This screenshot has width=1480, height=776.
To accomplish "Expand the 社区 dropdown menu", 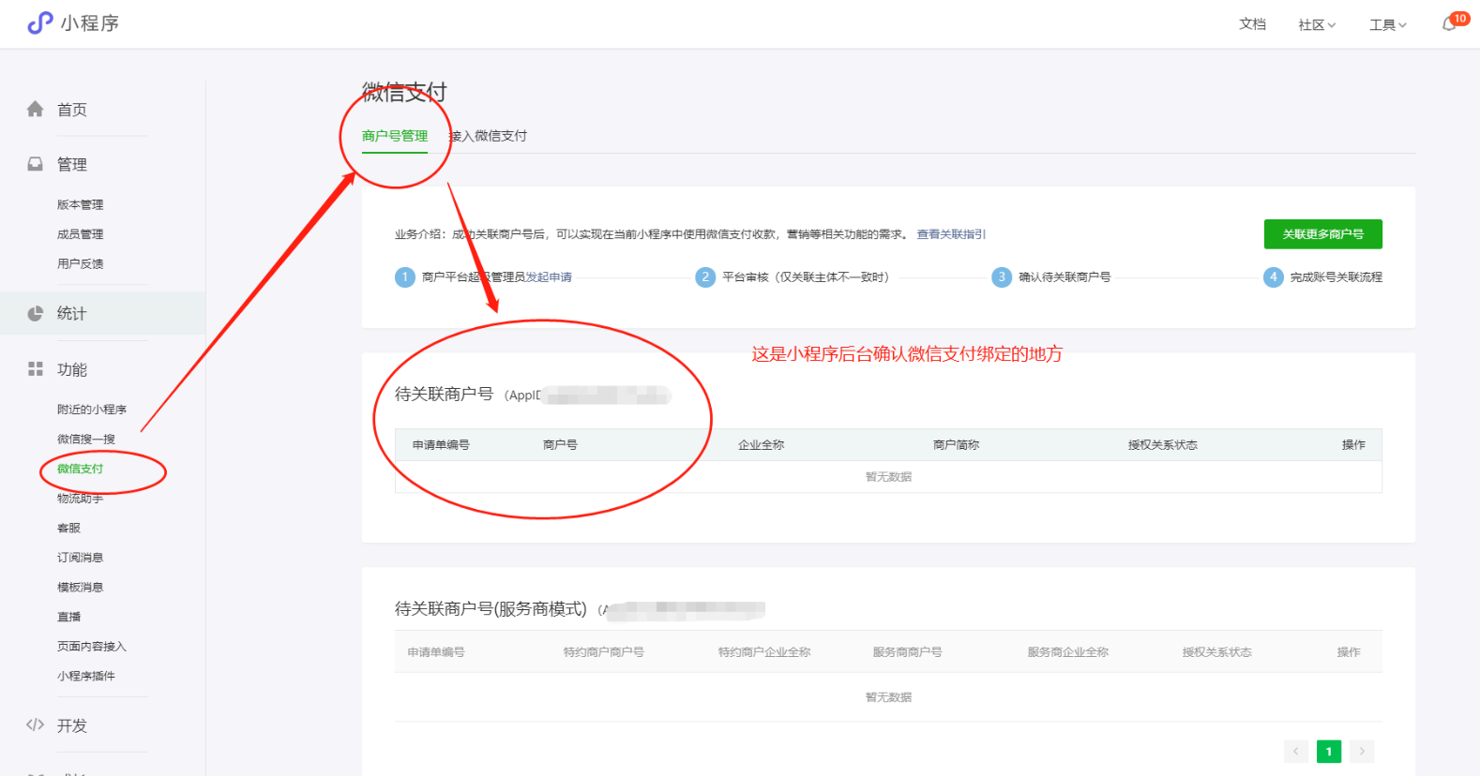I will point(1317,25).
